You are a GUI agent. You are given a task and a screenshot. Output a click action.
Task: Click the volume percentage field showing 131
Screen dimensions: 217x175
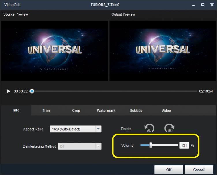click(x=184, y=145)
